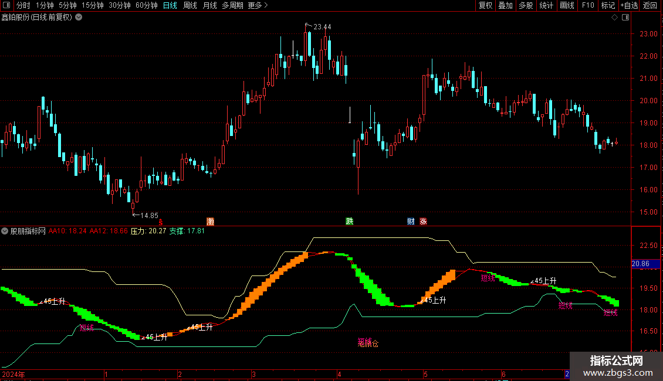The height and width of the screenshot is (381, 663).
Task: Click month 4 on time axis
Action: (x=339, y=374)
